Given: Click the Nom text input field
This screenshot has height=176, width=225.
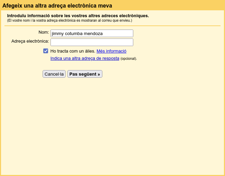Looking at the screenshot, I should (92, 33).
